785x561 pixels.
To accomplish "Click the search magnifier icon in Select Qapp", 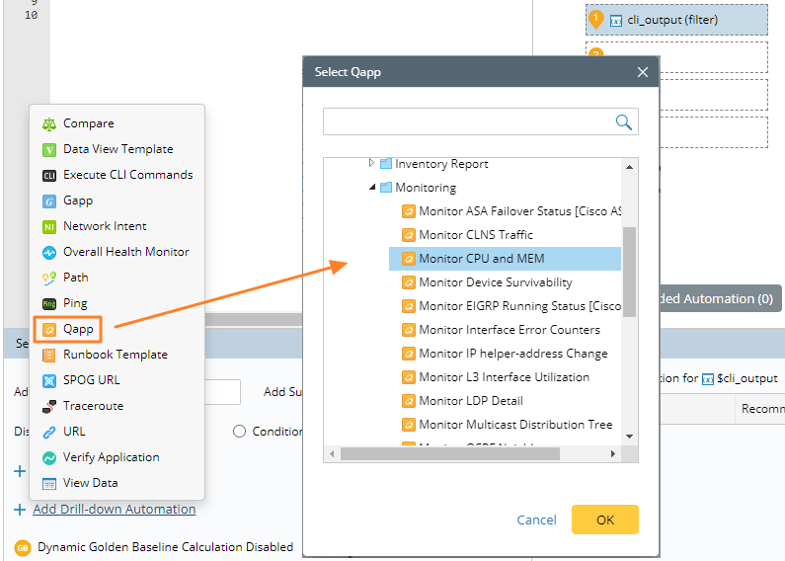I will [624, 121].
